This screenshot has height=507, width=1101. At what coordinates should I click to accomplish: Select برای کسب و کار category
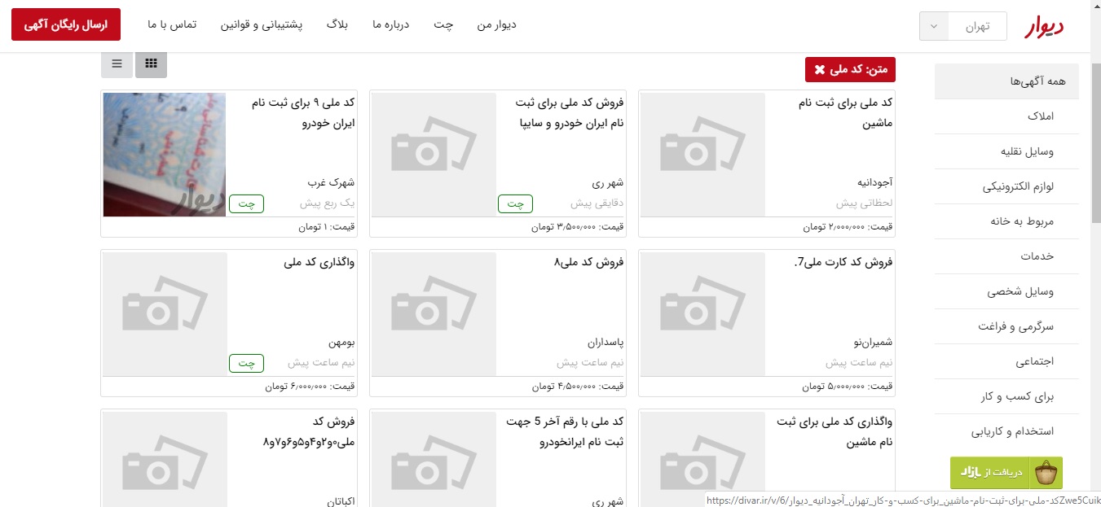coord(1006,396)
